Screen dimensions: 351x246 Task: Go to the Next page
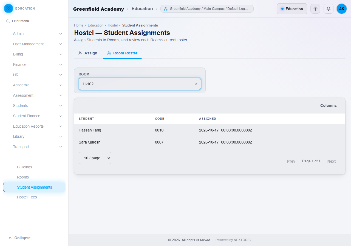pyautogui.click(x=332, y=161)
